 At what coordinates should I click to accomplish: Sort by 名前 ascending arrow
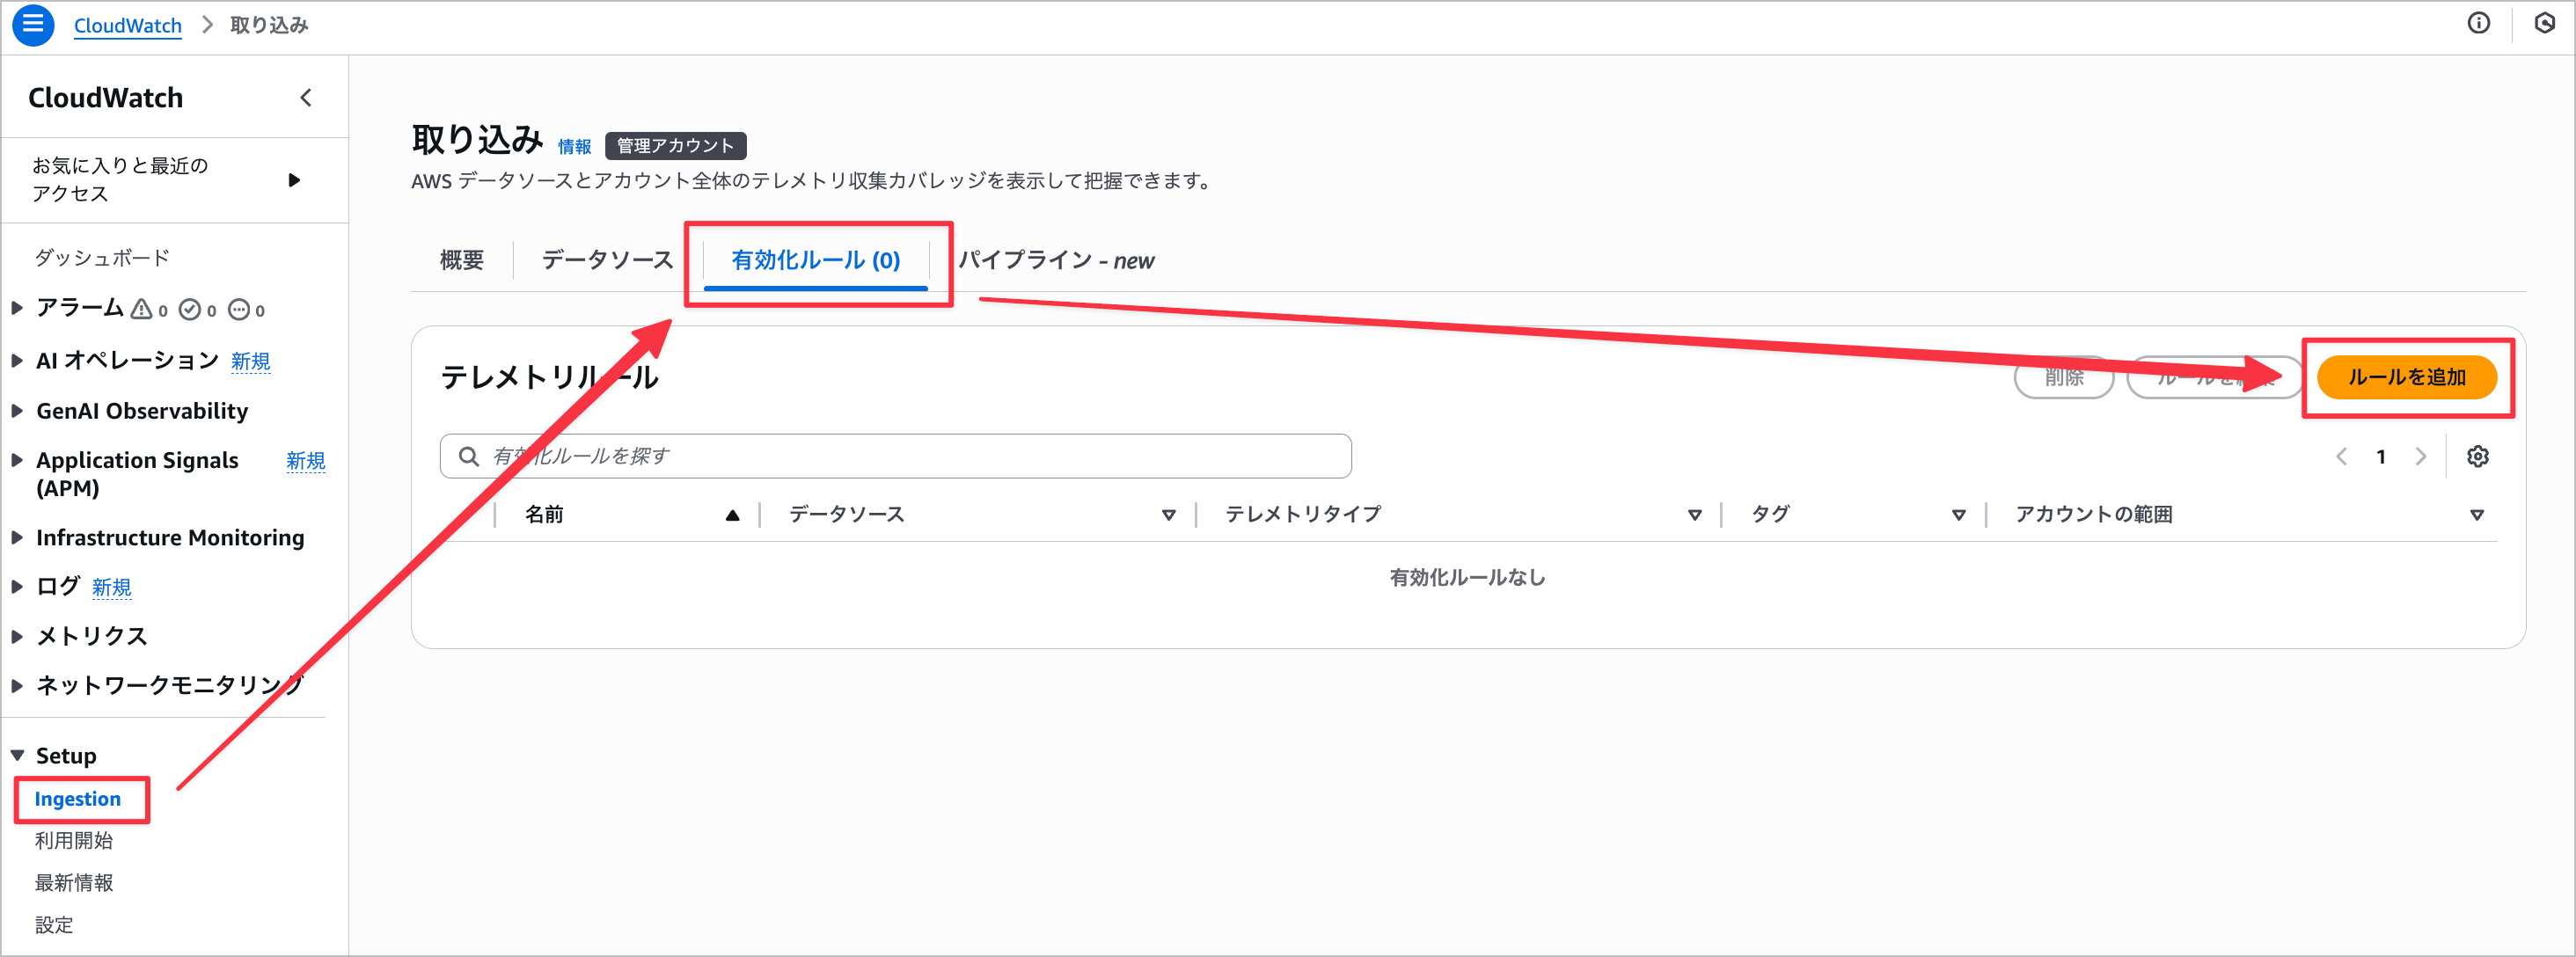(732, 515)
